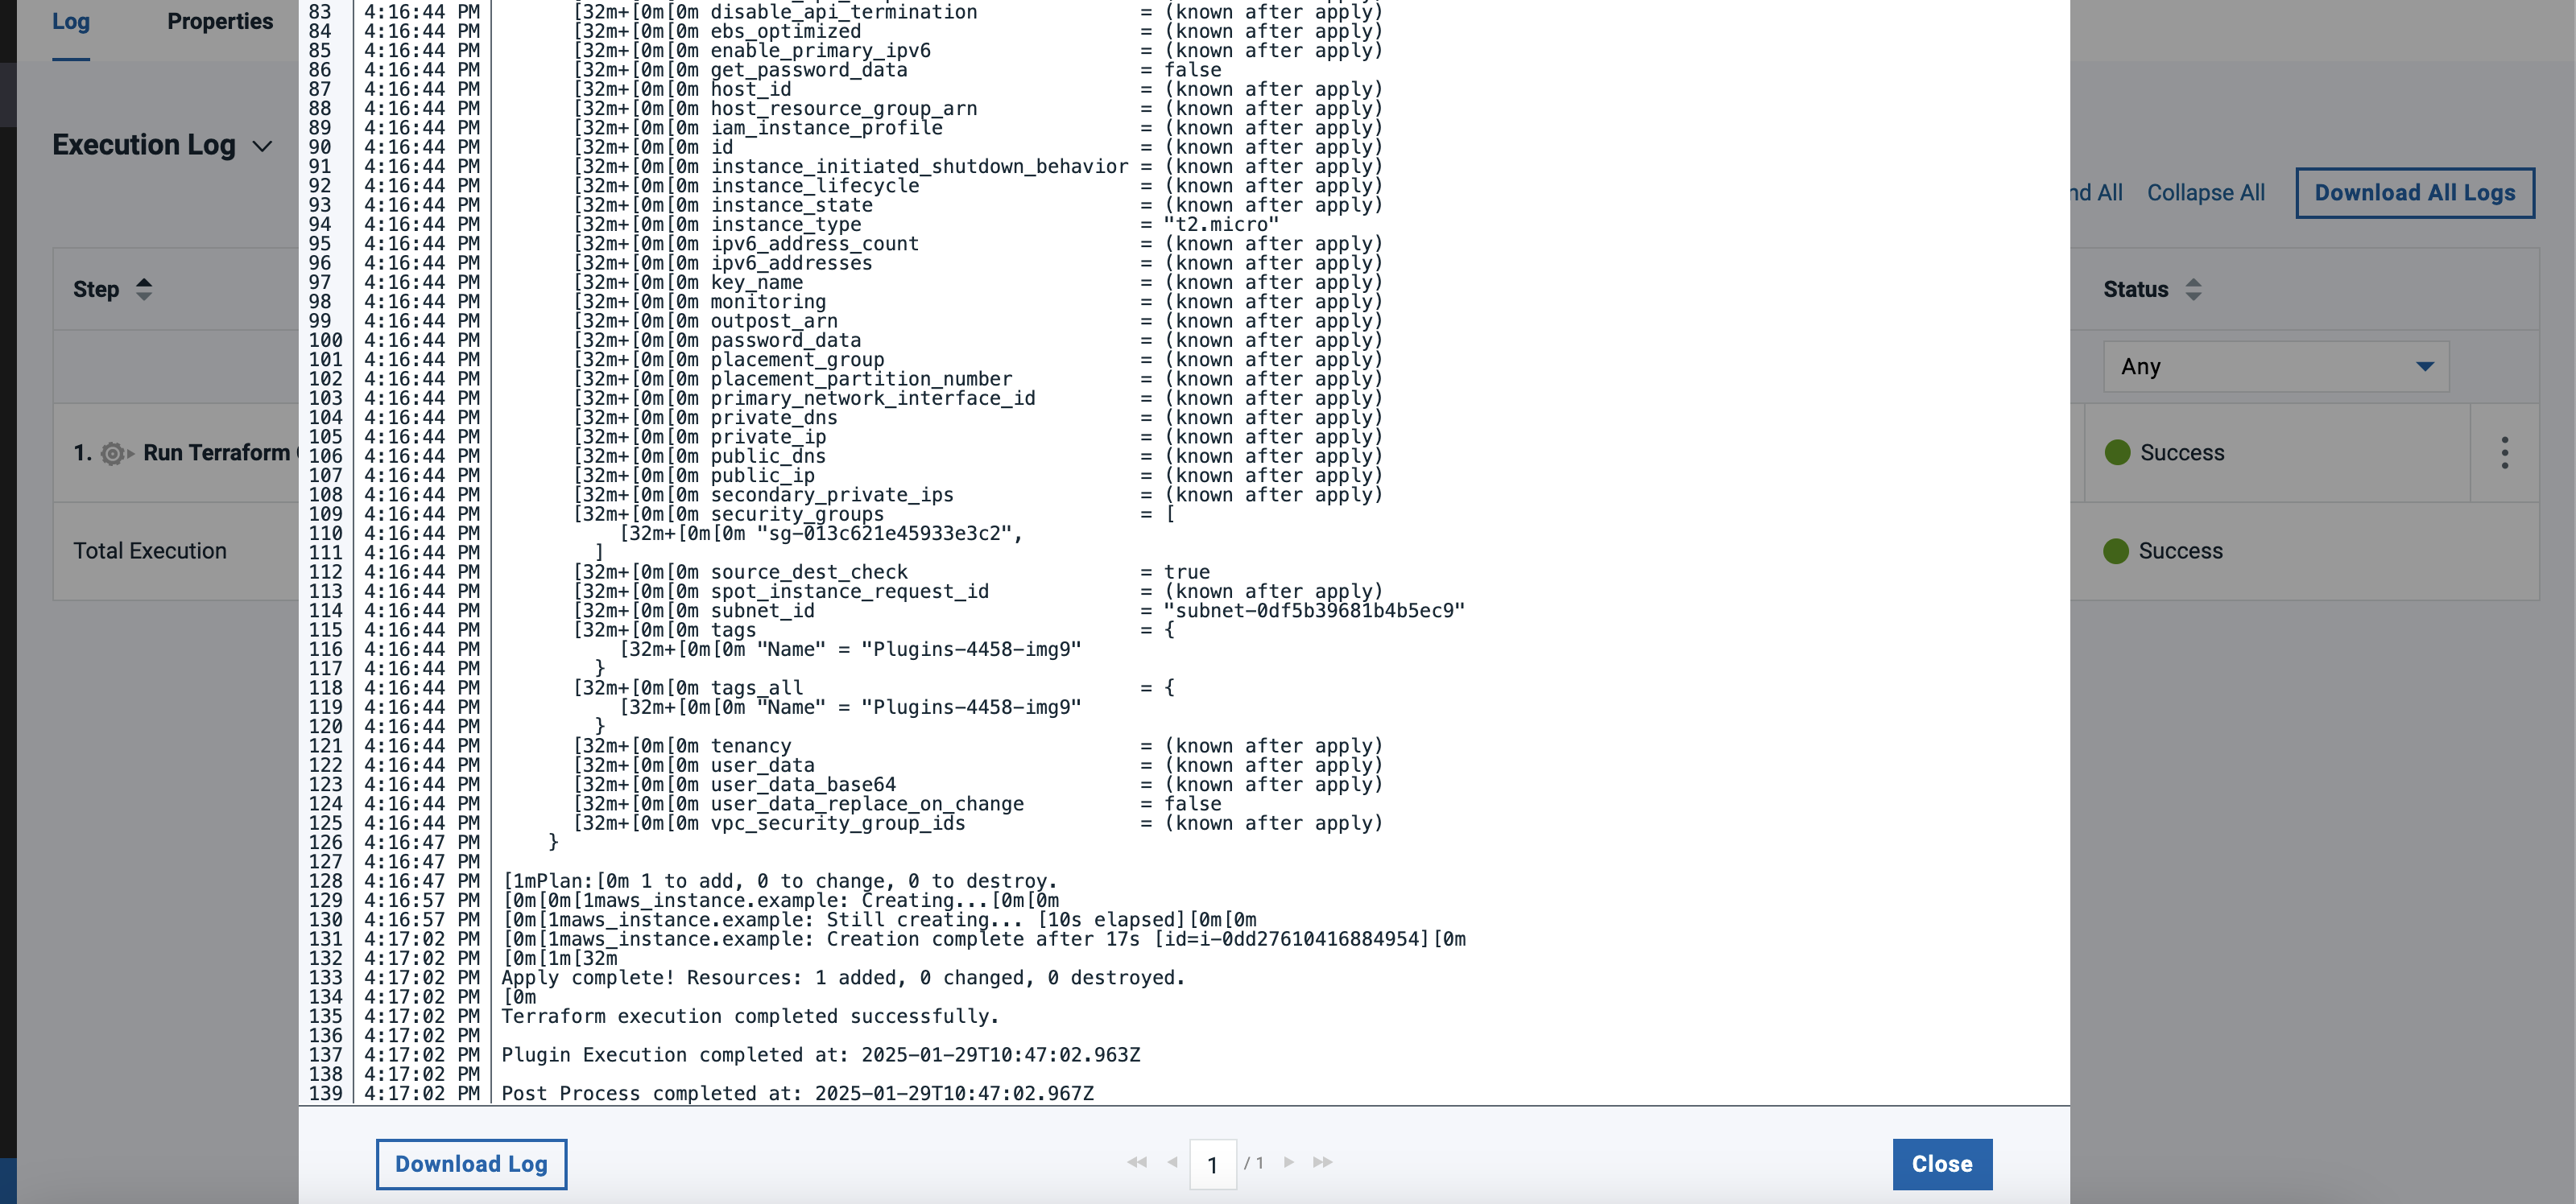
Task: Click the Total Execution row label
Action: (150, 550)
